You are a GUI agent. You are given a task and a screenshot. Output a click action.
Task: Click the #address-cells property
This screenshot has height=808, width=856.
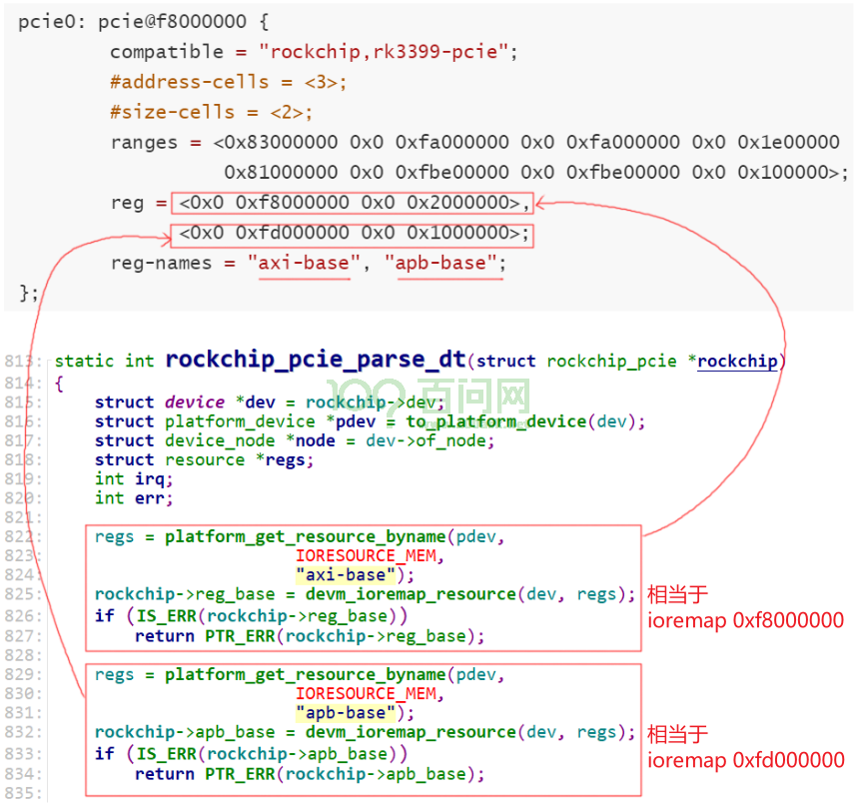tap(189, 82)
